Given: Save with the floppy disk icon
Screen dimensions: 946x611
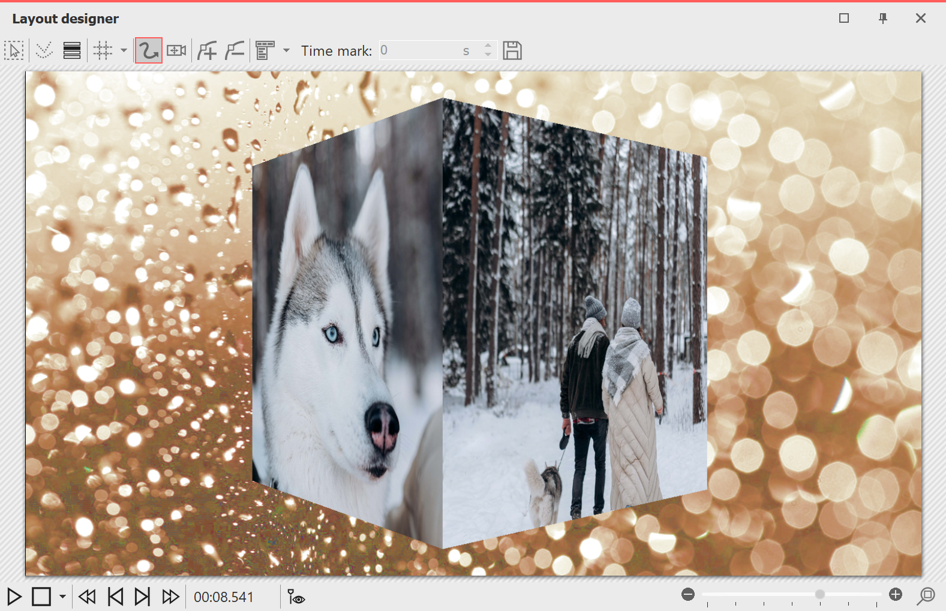Looking at the screenshot, I should (512, 50).
